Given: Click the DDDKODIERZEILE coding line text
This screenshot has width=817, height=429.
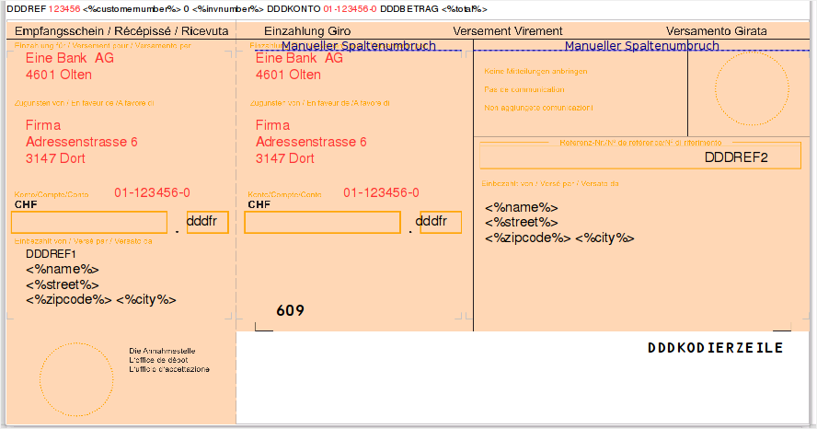Looking at the screenshot, I should 715,348.
